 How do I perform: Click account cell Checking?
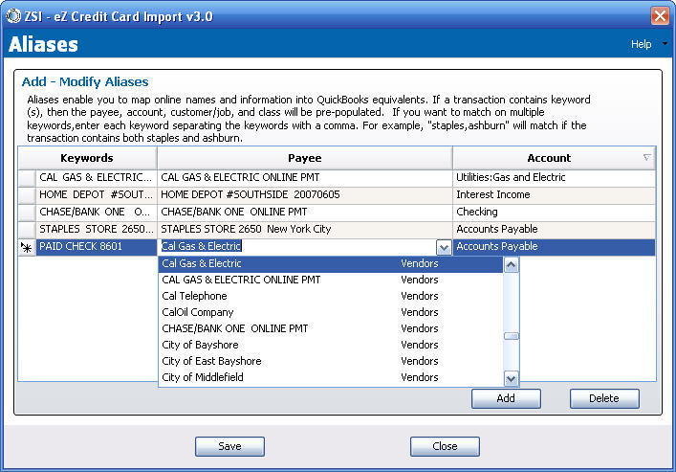tap(555, 213)
